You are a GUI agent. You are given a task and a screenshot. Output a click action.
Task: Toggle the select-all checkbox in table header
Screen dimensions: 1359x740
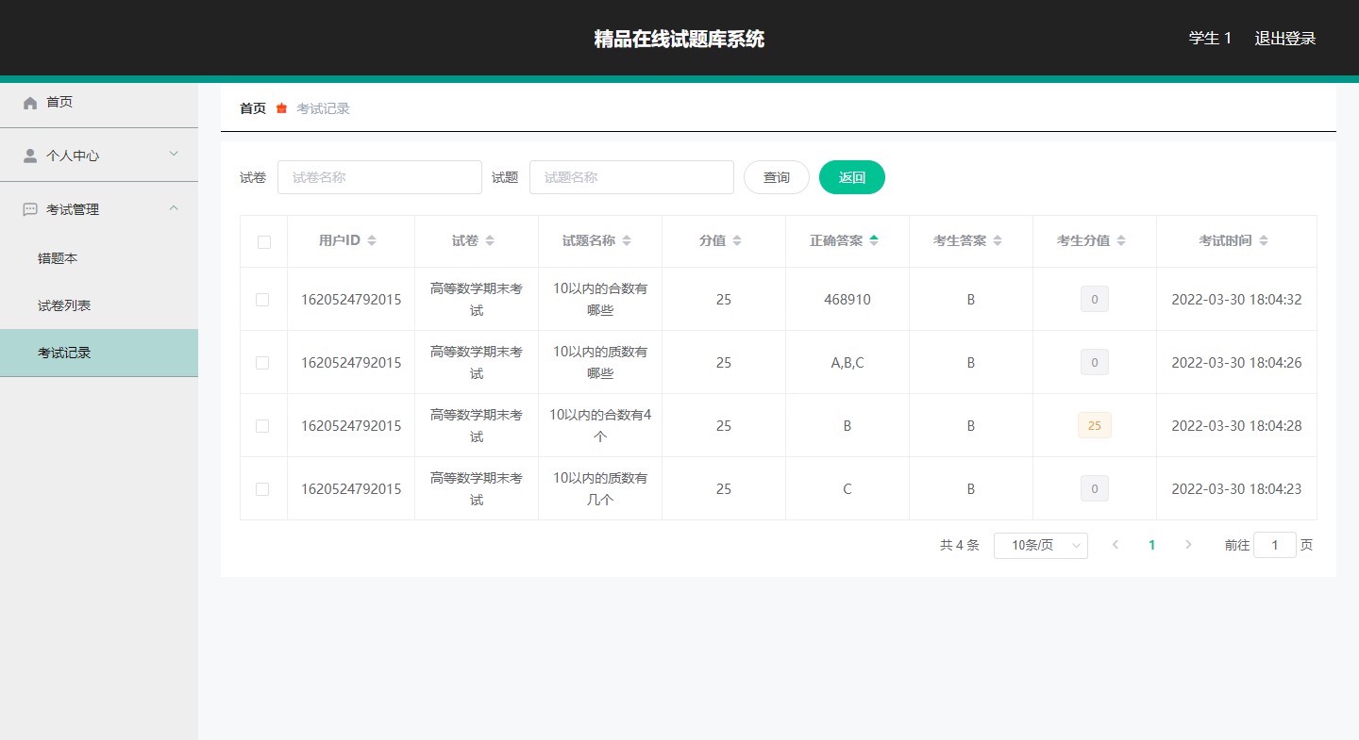click(x=264, y=242)
